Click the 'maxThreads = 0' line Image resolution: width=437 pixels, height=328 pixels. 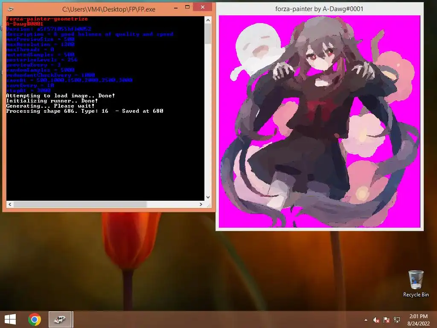pos(30,50)
